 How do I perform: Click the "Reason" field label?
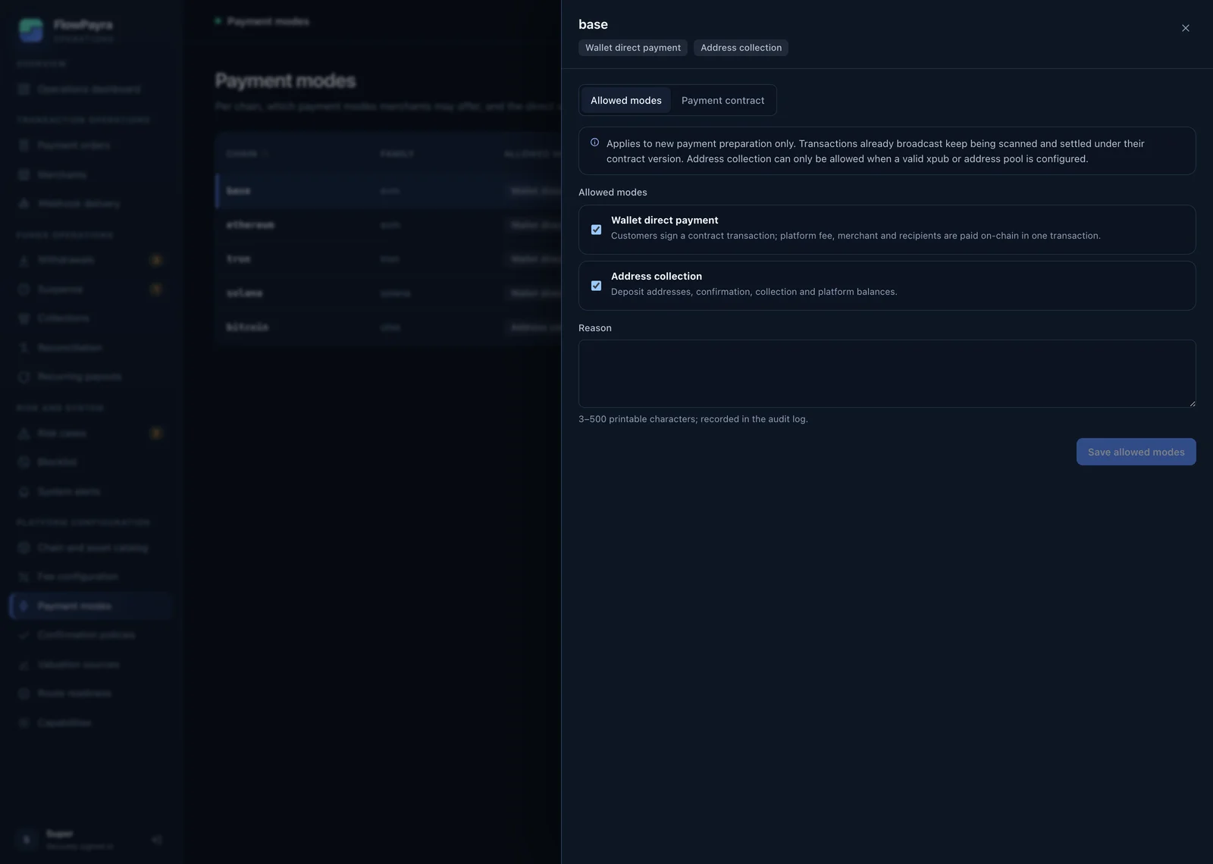(x=594, y=328)
